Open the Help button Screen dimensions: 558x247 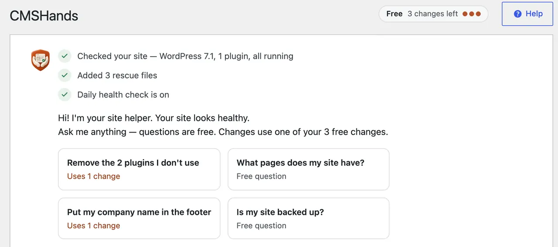click(527, 14)
